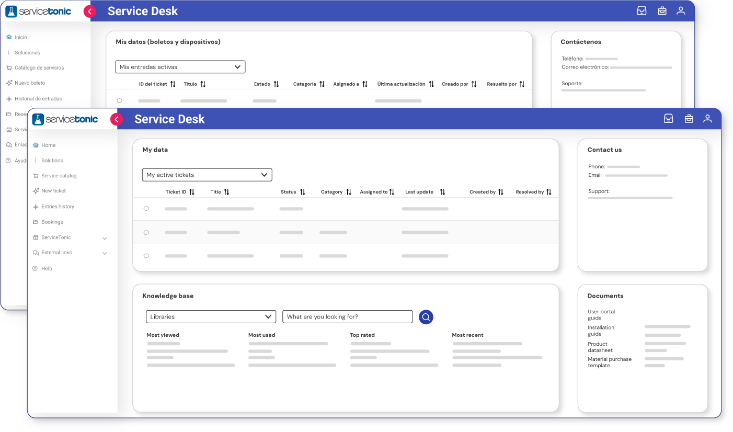The width and height of the screenshot is (733, 432).
Task: Sort by Resolved by column arrows
Action: tap(548, 192)
